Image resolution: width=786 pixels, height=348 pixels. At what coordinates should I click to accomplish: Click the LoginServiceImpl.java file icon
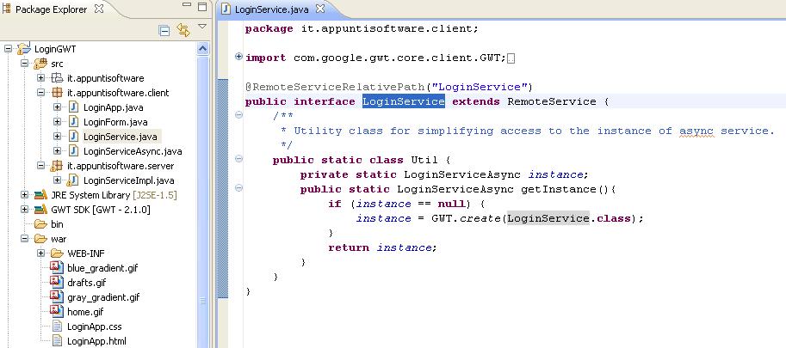pos(72,180)
